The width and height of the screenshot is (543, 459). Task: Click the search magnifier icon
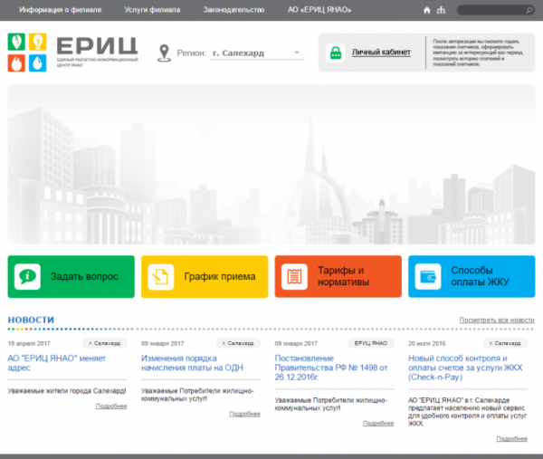(529, 10)
